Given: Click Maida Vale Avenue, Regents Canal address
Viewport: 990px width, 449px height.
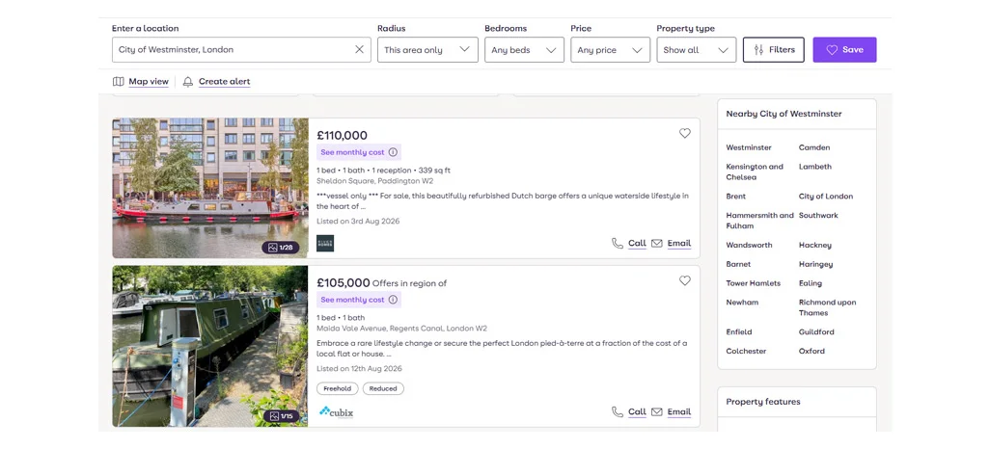Looking at the screenshot, I should click(401, 328).
